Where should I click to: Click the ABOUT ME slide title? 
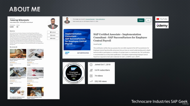pyautogui.click(x=25, y=9)
